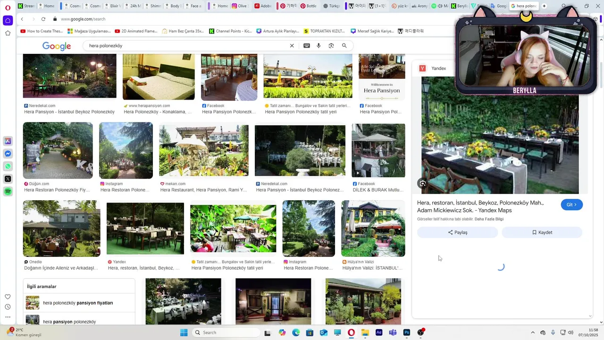This screenshot has width=604, height=340.
Task: Open the large Yandex preview image
Action: 500,135
